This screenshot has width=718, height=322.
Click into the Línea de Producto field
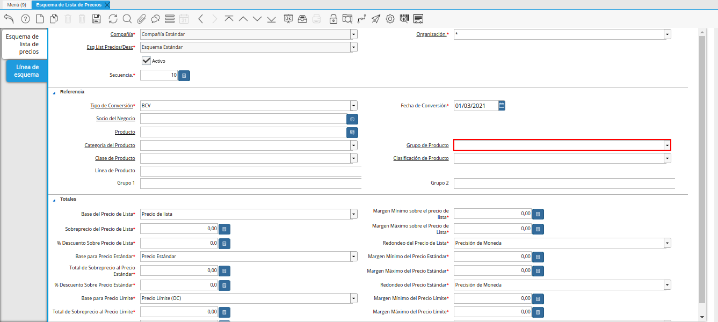(x=250, y=171)
